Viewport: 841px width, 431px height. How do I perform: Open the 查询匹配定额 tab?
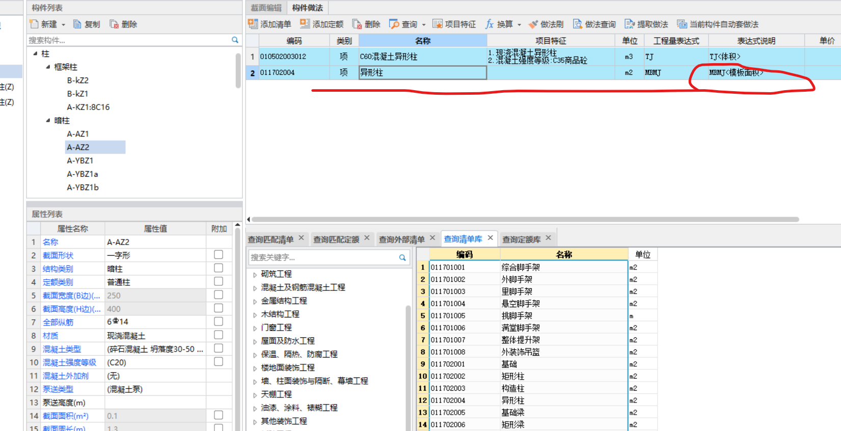[336, 239]
